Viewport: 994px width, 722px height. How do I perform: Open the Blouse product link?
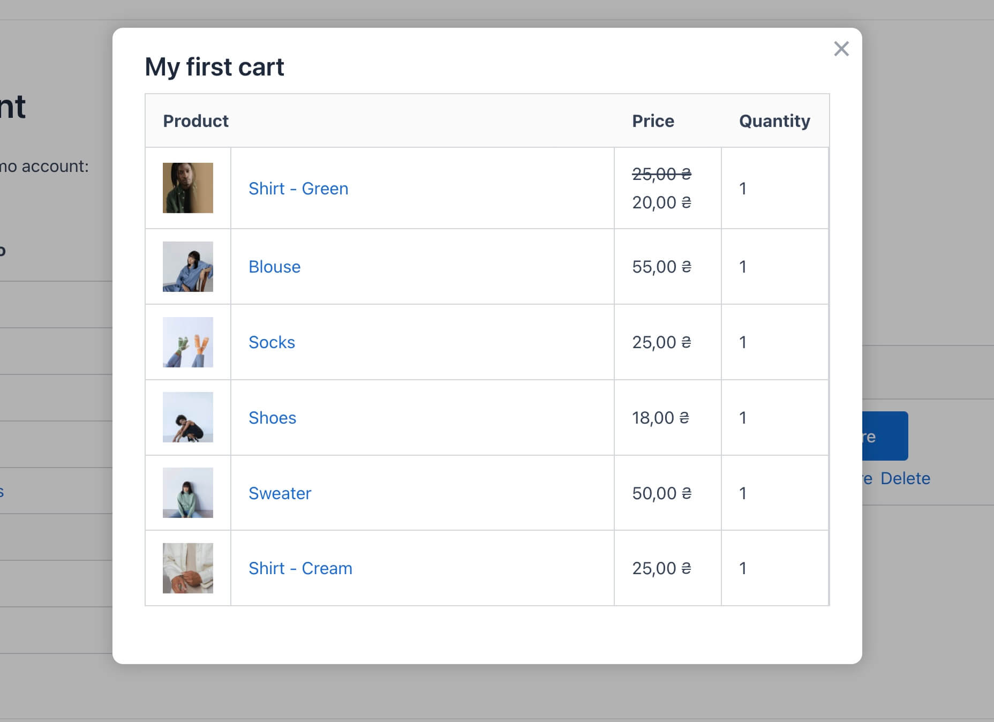pos(274,267)
